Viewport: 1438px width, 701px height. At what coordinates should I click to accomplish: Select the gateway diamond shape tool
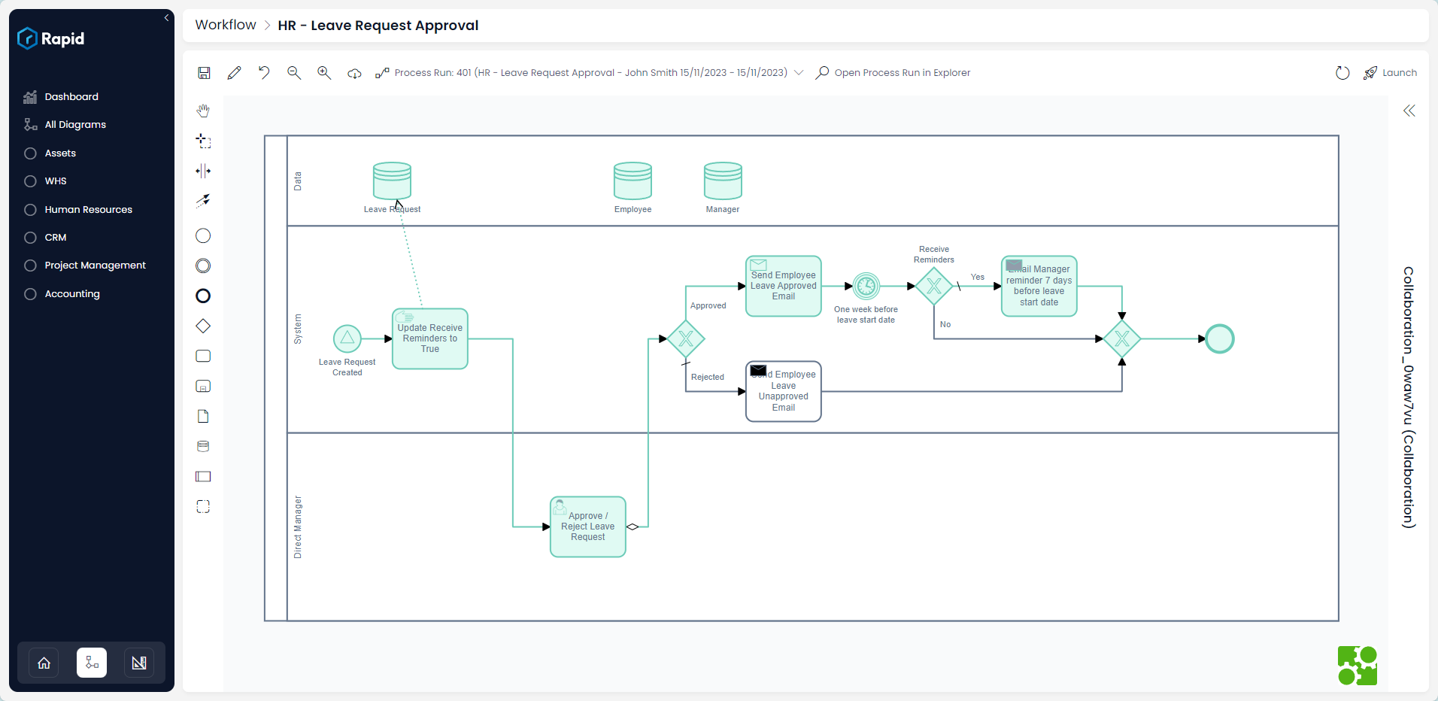click(202, 326)
